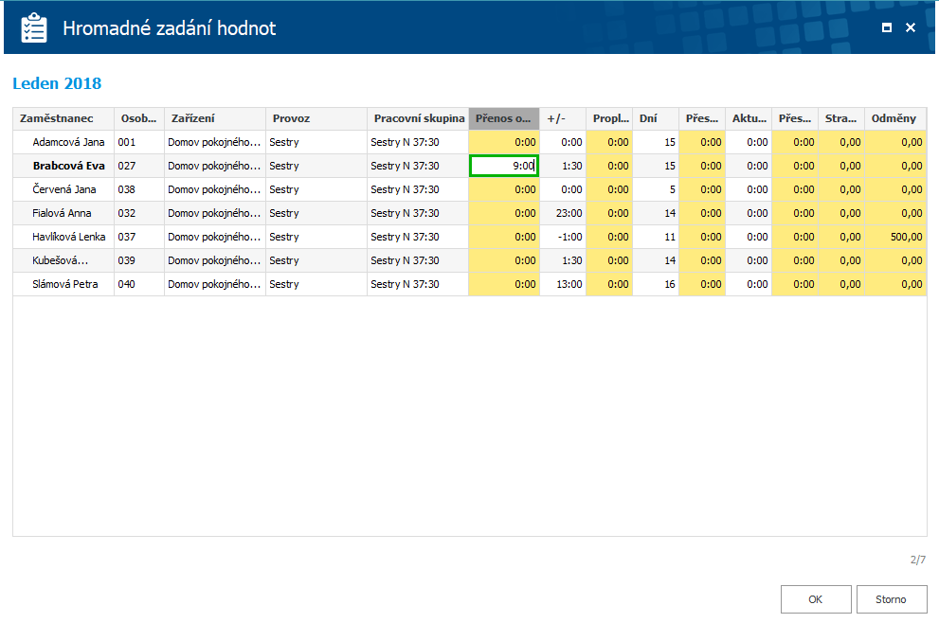Click the Přenos o... column header
Viewport: 939px width, 623px height.
pos(504,118)
